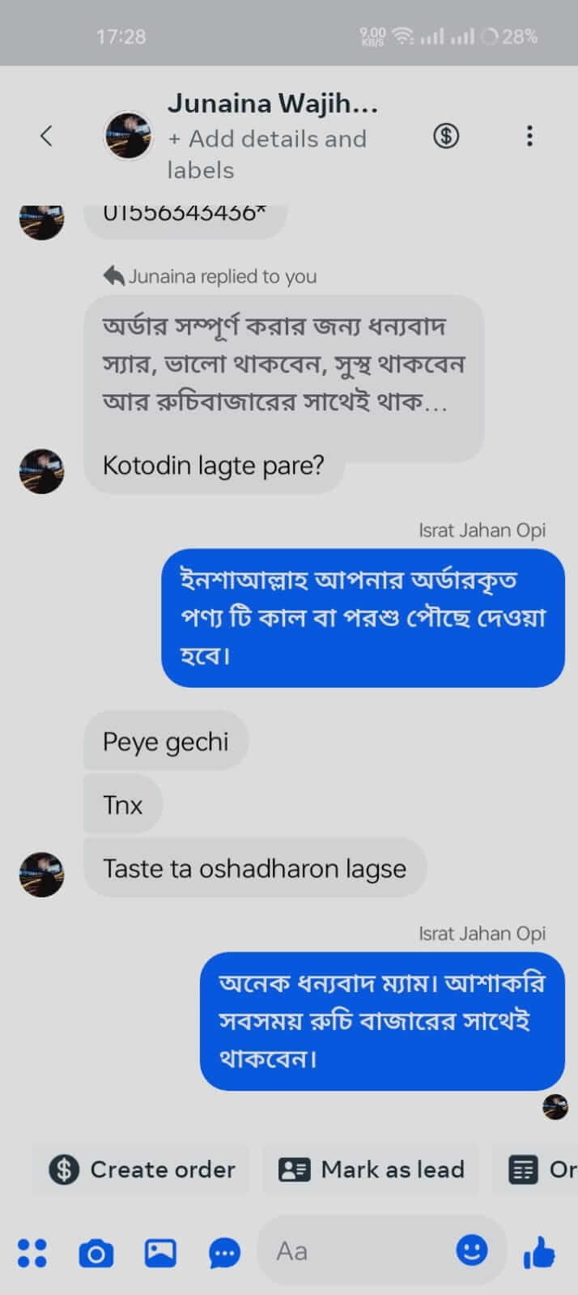The width and height of the screenshot is (578, 1295).
Task: Tap the Mark as lead button
Action: coord(372,1169)
